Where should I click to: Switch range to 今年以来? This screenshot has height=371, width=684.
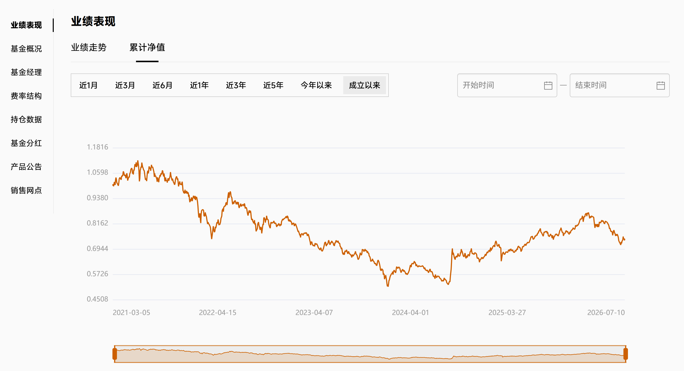pyautogui.click(x=316, y=85)
